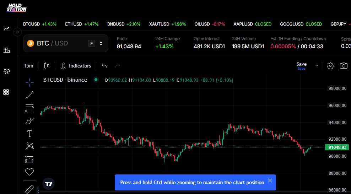Click the funding rate 0.00005%
The height and width of the screenshot is (194, 351).
pos(283,47)
